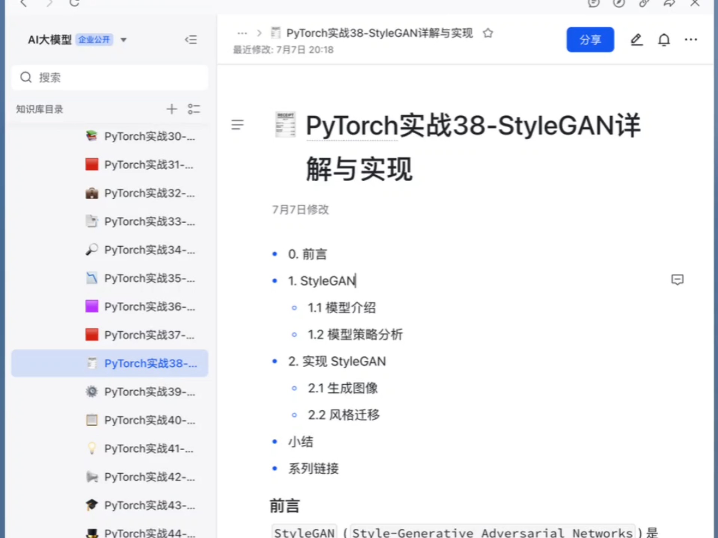Expand the breadcrumb ellipsis path
Screen dimensions: 718x538
(242, 33)
